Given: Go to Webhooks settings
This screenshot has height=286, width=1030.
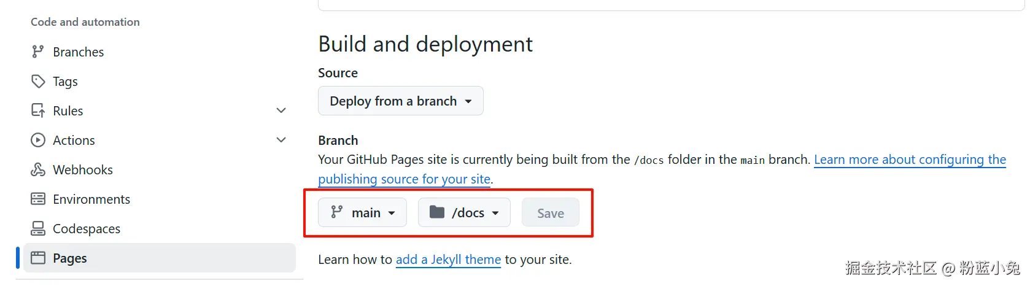Looking at the screenshot, I should (x=83, y=170).
